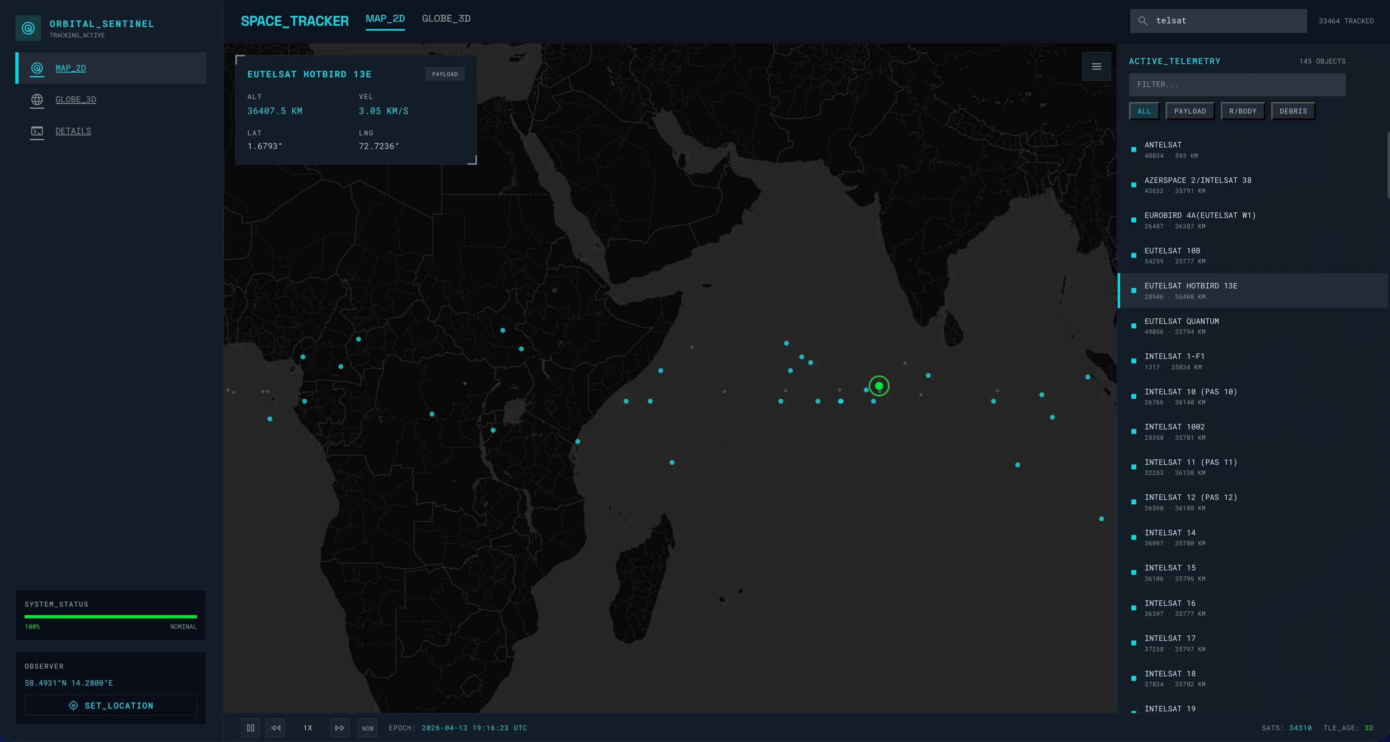
Task: Click the TLE_AGE value 3D
Action: pyautogui.click(x=1368, y=728)
